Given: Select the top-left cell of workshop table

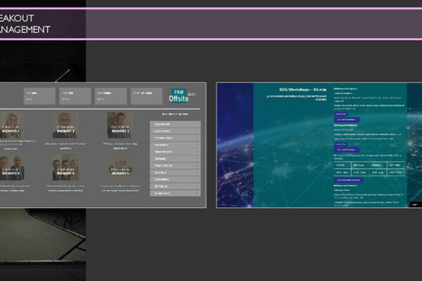Looking at the screenshot, I should tap(343, 164).
